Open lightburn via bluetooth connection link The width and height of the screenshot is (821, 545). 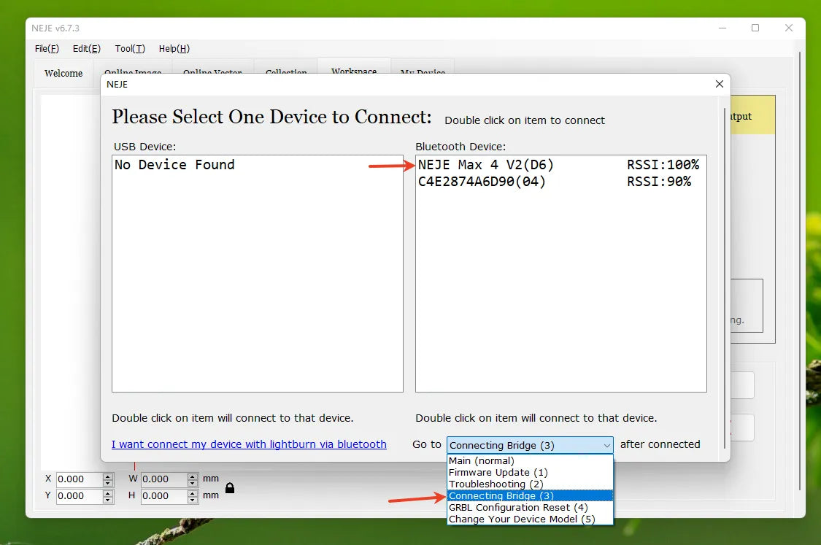[x=249, y=444]
